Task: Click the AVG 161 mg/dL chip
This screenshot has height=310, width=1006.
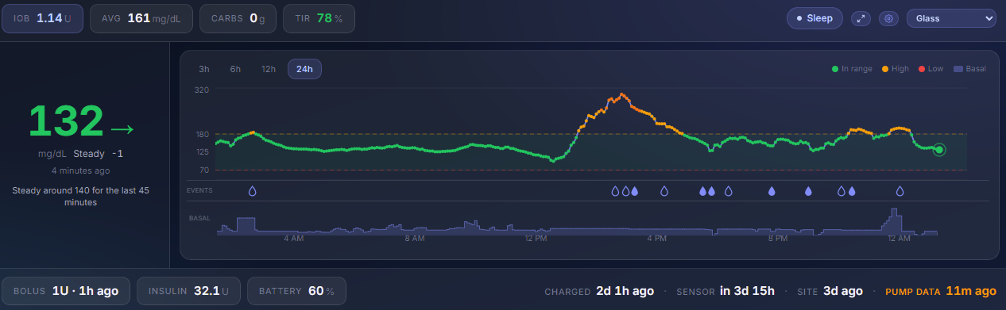Action: [141, 18]
